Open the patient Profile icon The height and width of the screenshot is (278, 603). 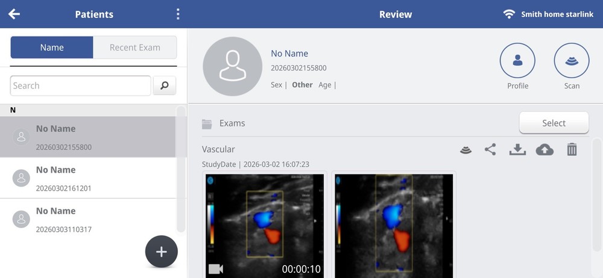(517, 61)
